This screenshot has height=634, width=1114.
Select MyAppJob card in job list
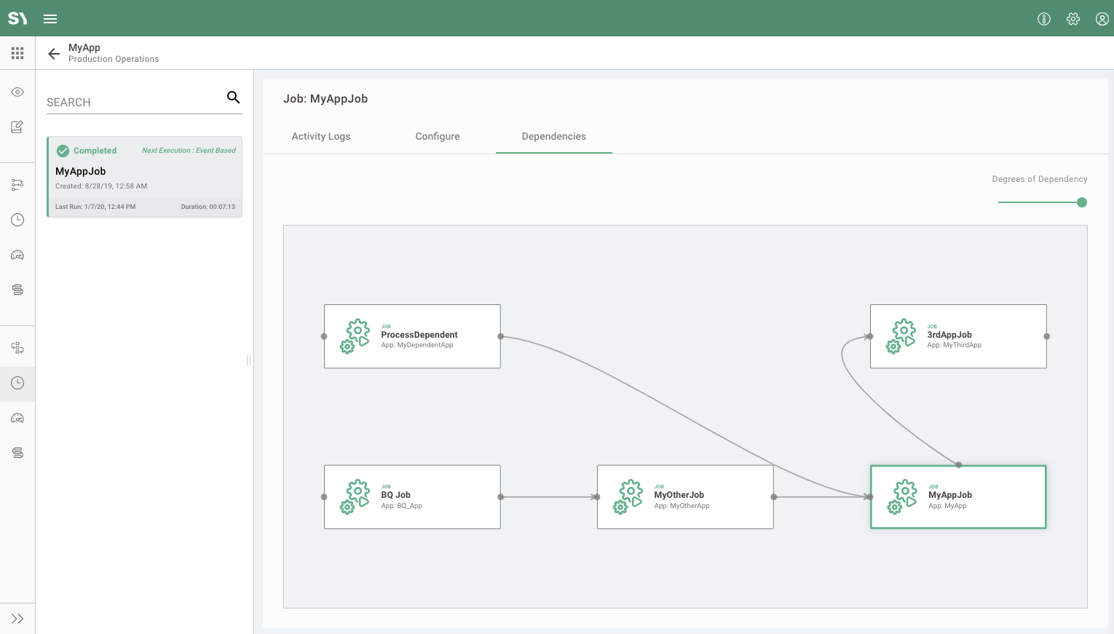tap(144, 177)
